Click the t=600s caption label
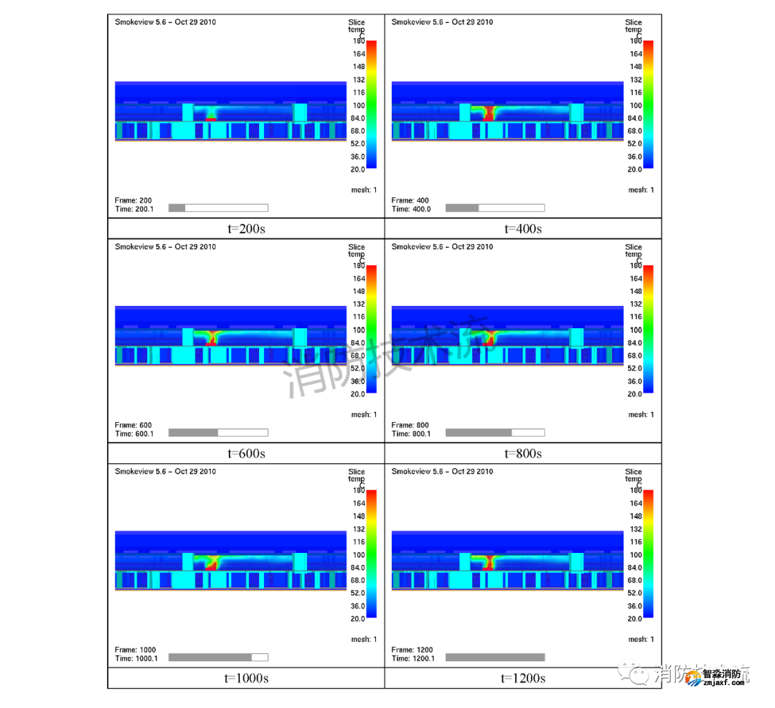The width and height of the screenshot is (775, 708). pos(246,454)
